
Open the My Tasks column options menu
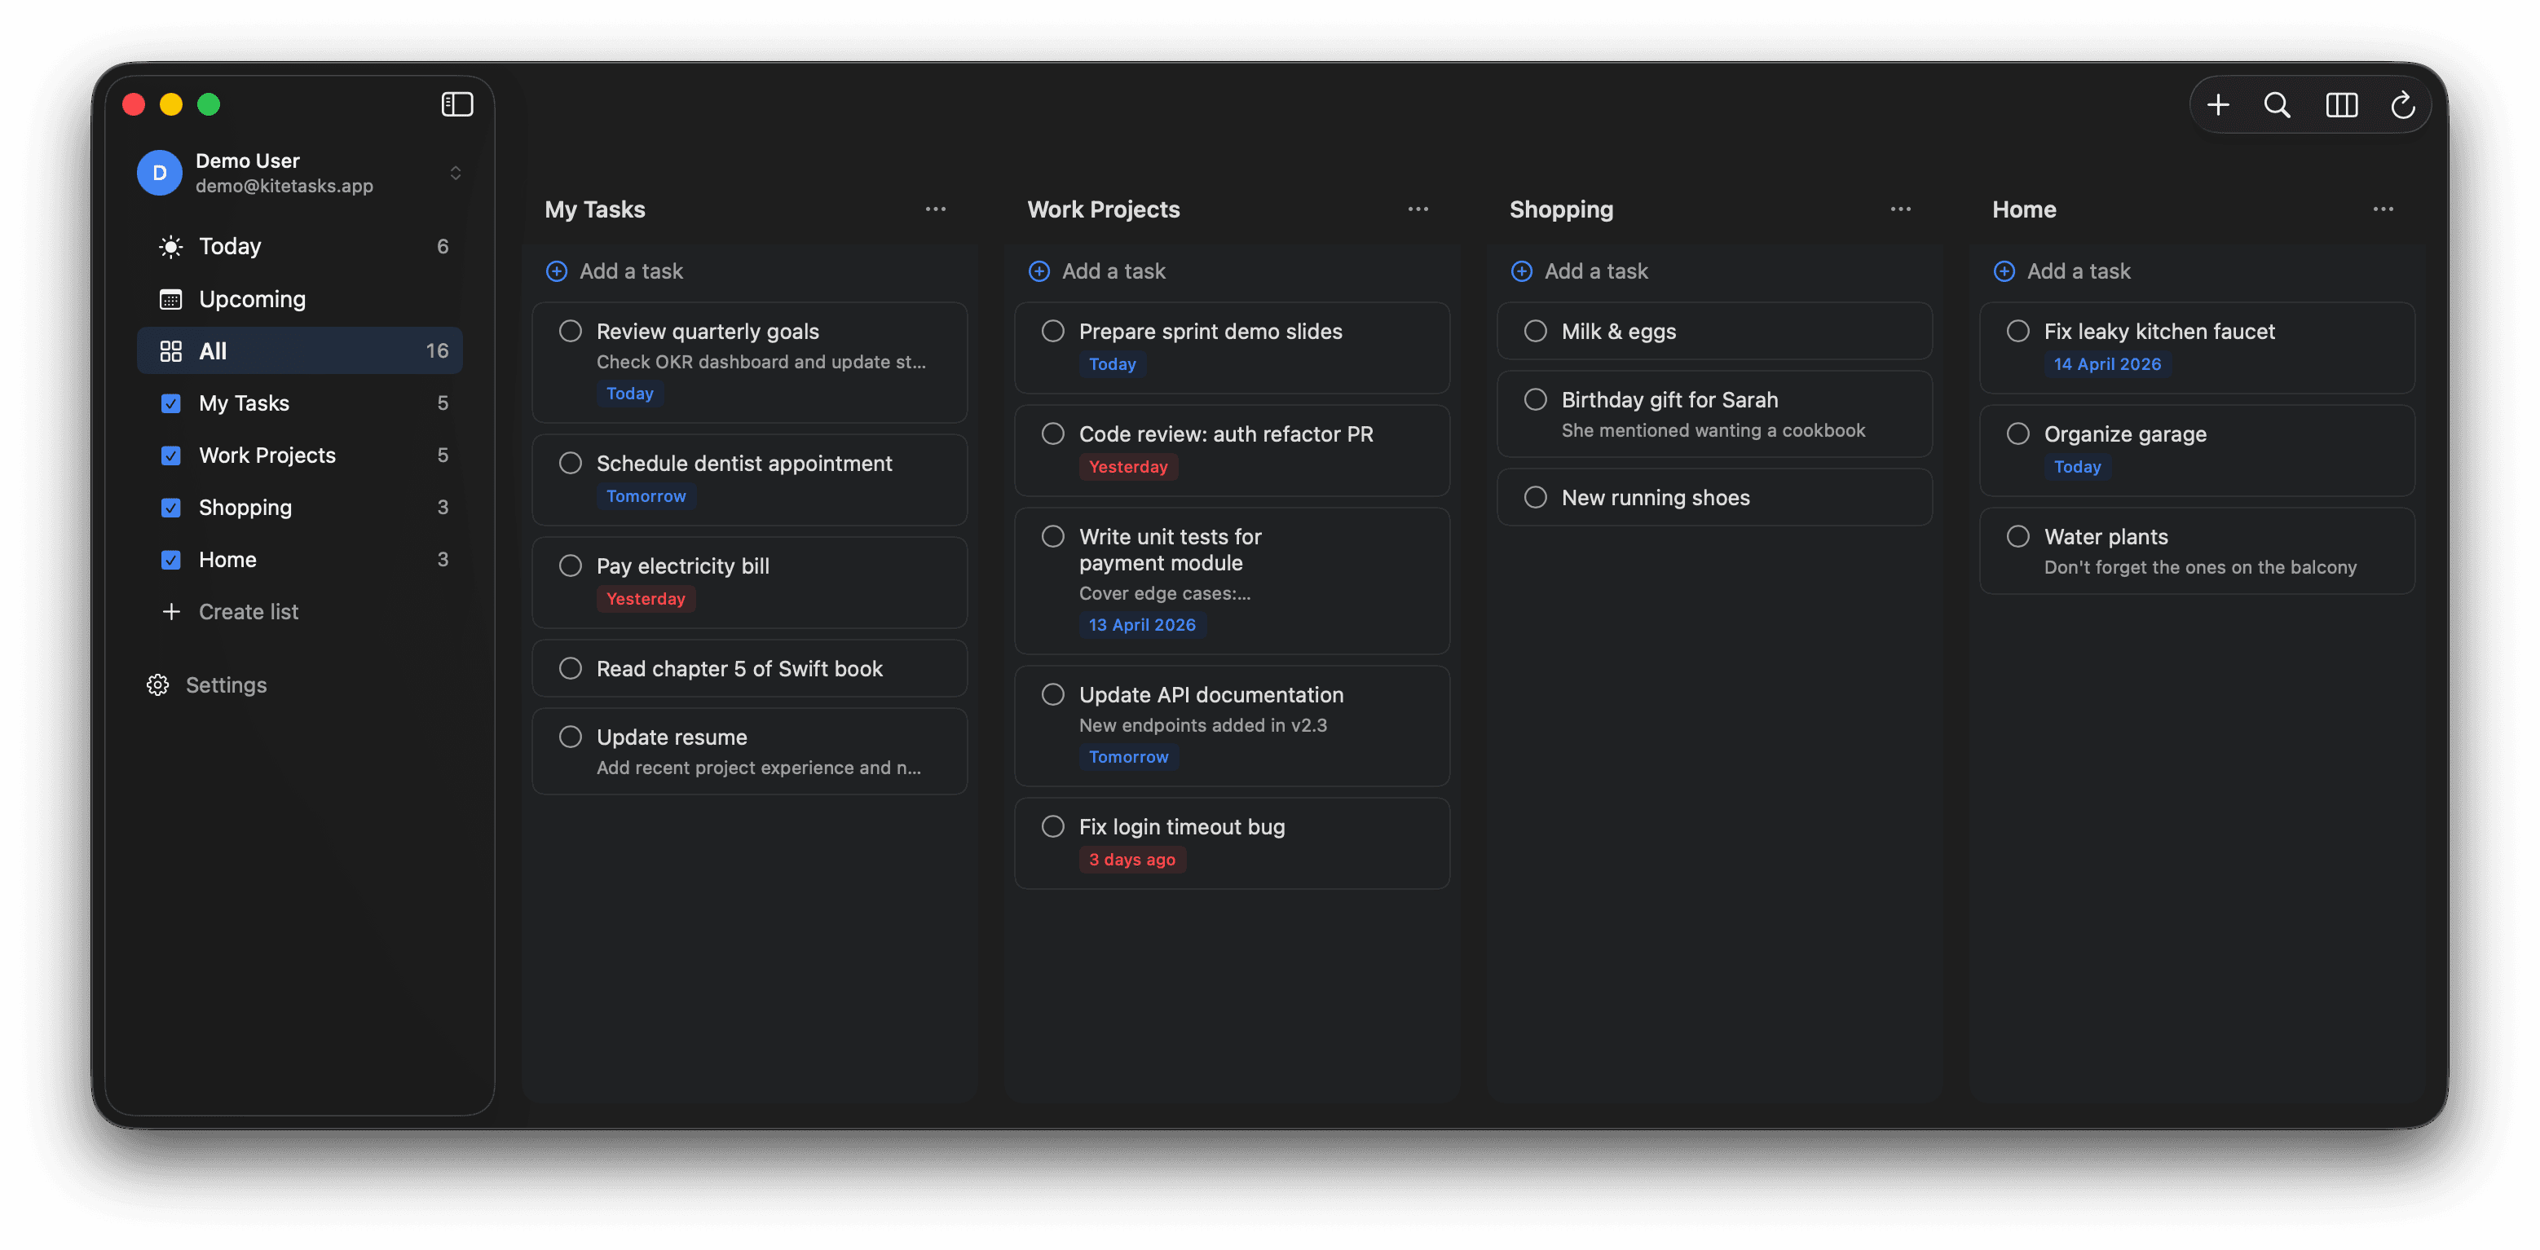(936, 209)
